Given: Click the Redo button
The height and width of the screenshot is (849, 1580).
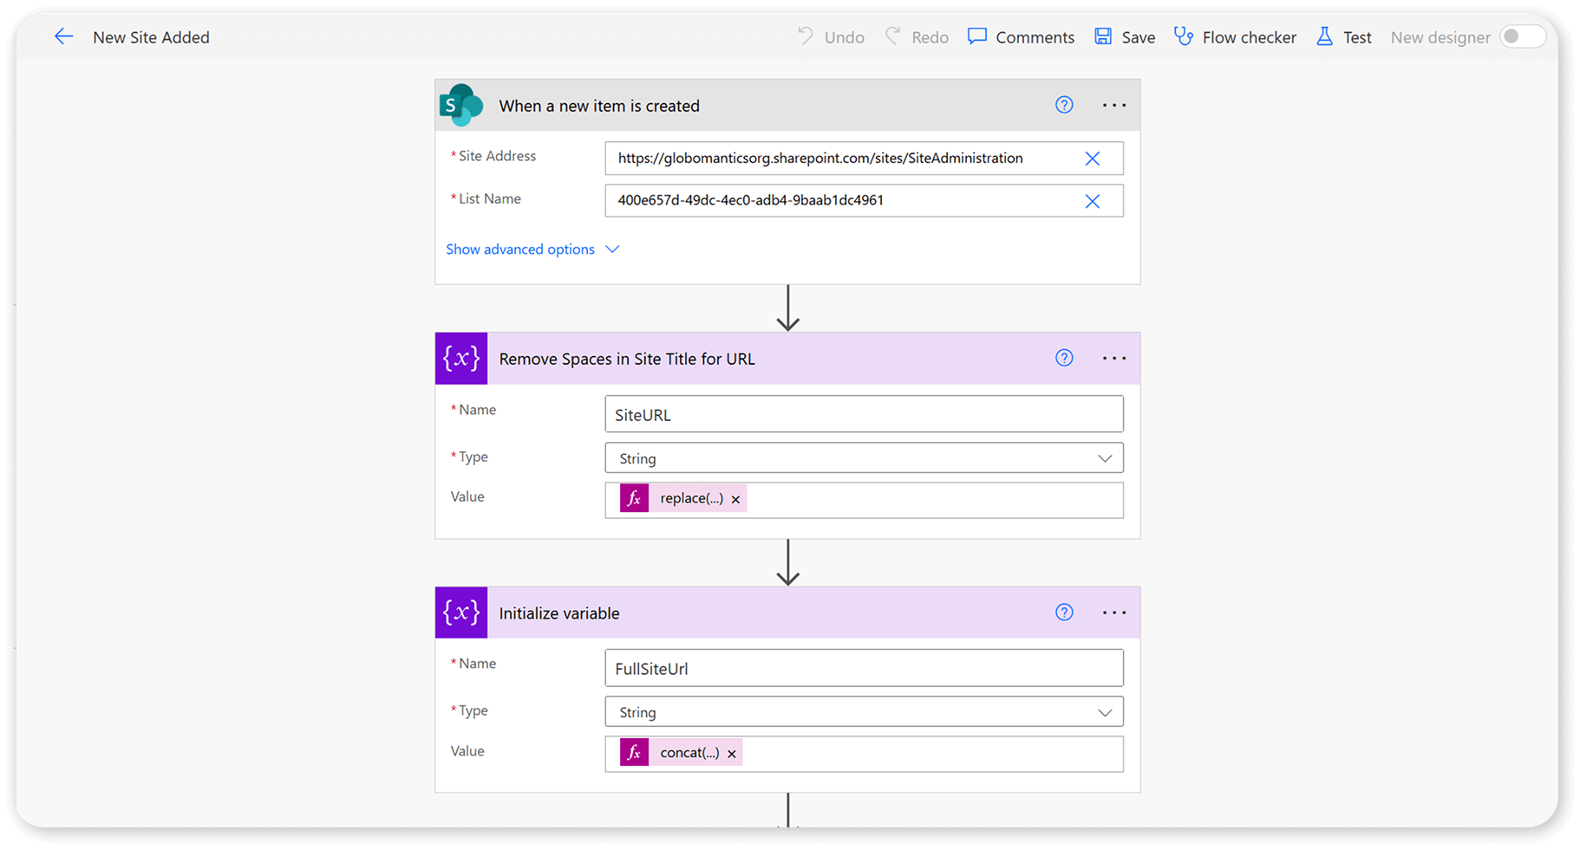Looking at the screenshot, I should [917, 37].
